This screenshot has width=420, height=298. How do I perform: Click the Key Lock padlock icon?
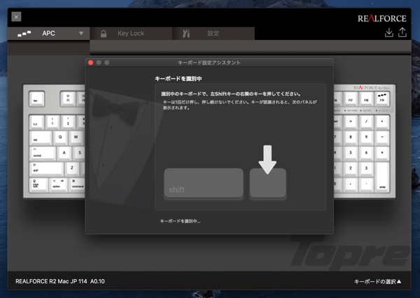click(104, 34)
